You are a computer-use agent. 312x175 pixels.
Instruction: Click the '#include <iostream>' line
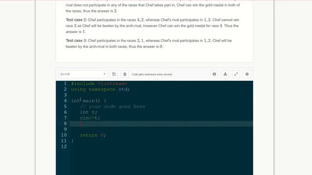point(99,84)
